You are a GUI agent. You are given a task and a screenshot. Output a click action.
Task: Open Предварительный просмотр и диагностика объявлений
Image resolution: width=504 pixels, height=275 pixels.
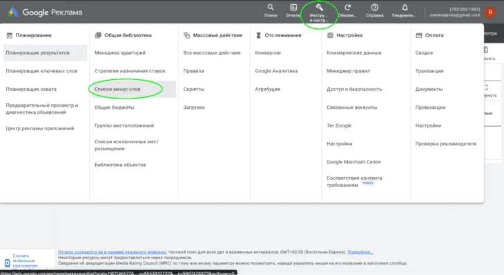[42, 109]
